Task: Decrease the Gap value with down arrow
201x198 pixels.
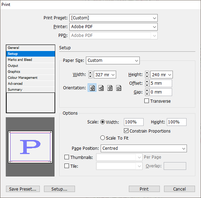Action: click(x=147, y=94)
